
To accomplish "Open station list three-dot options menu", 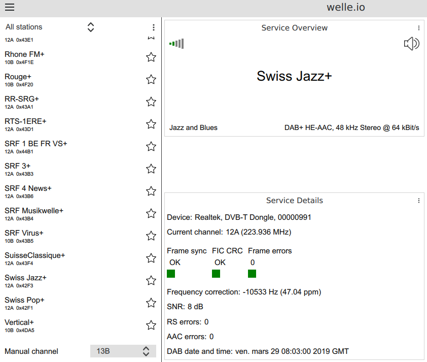I will [x=154, y=27].
